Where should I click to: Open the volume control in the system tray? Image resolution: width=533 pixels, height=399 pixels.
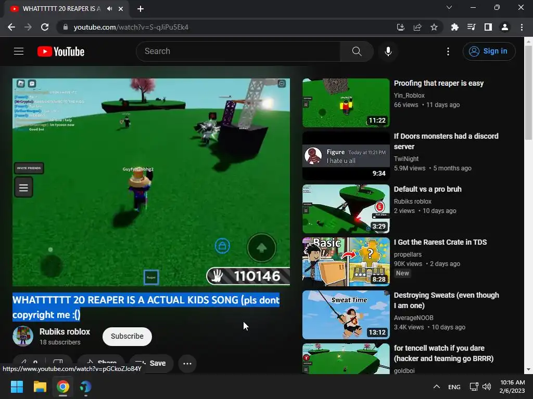click(487, 387)
